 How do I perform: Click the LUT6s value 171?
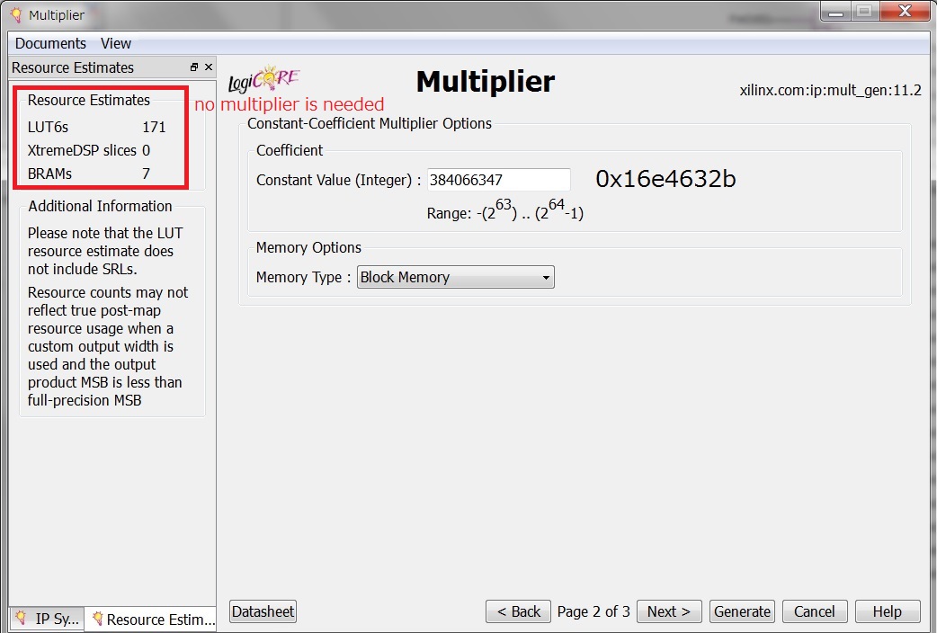154,128
